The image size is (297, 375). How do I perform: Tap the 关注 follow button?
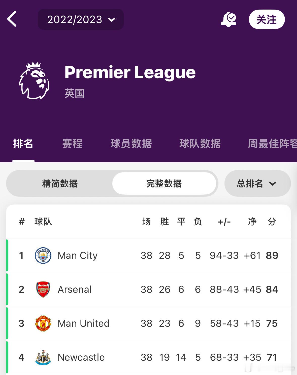pos(267,19)
